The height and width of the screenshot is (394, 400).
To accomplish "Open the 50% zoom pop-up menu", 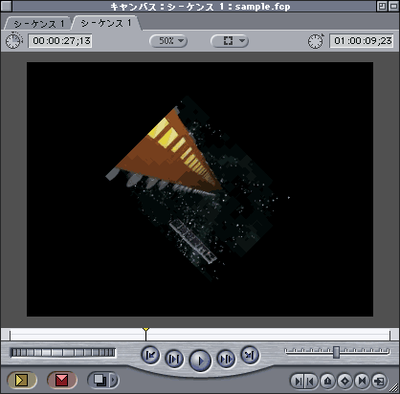I will coord(168,41).
